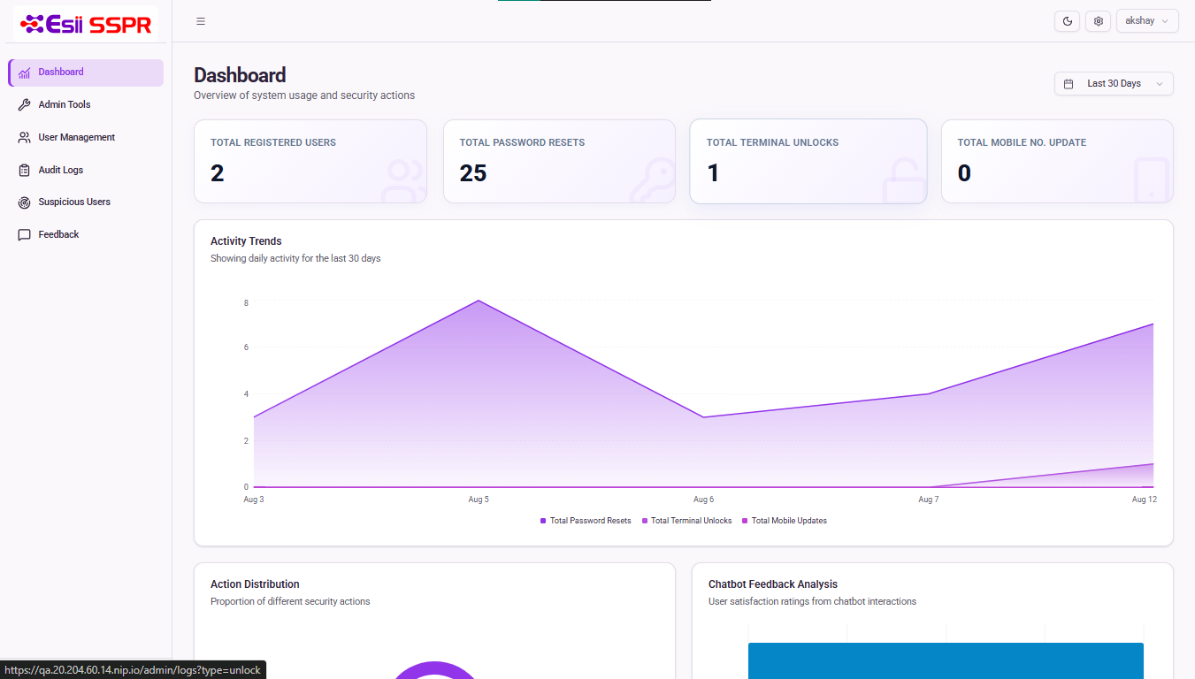
Task: Go to the Dashboard sidebar item
Action: [x=86, y=72]
